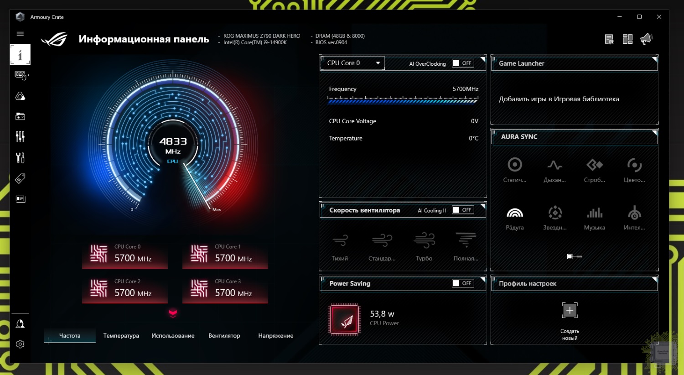
Task: Pick the Turbo (Турбо) fan mode
Action: click(x=424, y=240)
